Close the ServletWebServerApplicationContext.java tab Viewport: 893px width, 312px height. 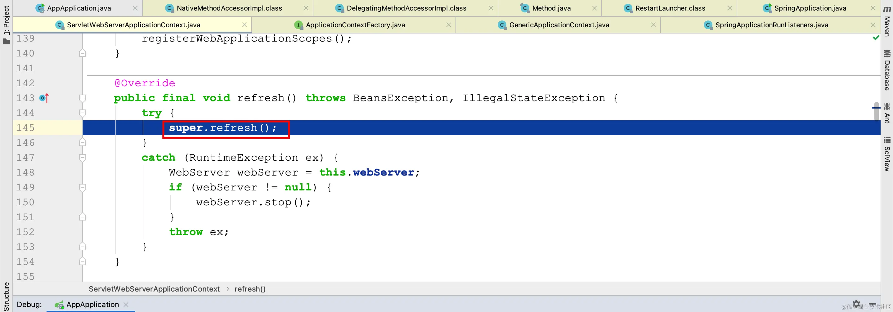(245, 25)
